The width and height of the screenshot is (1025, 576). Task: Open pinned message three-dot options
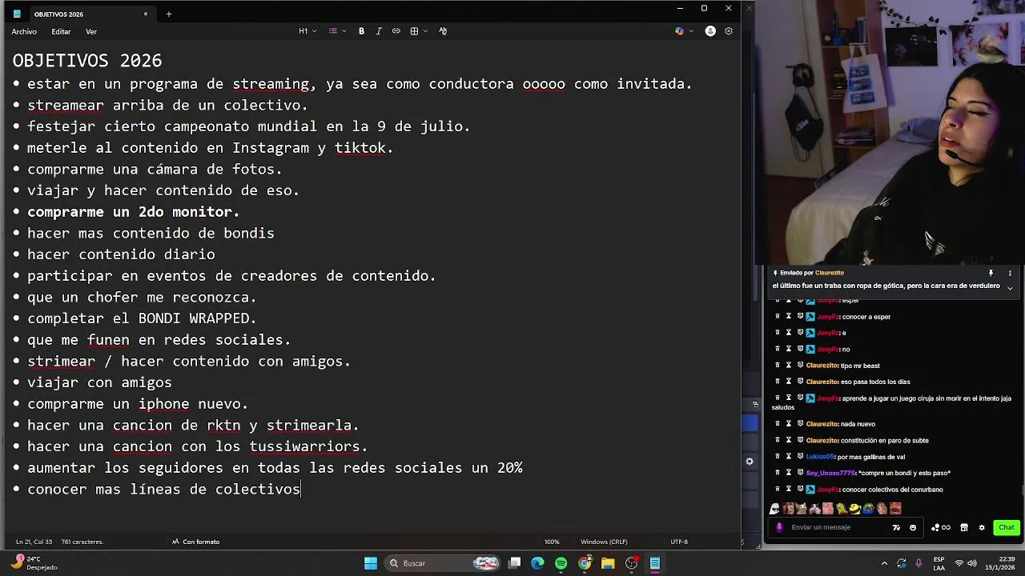coord(1009,273)
